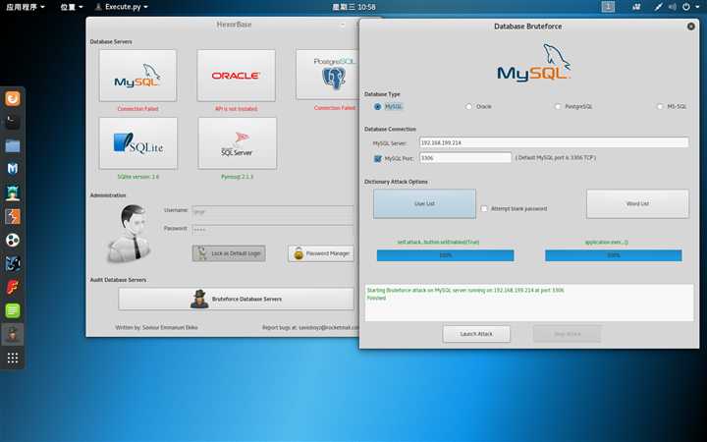707x442 pixels.
Task: Click the SQL Server tile in HexorBase
Action: coord(238,143)
